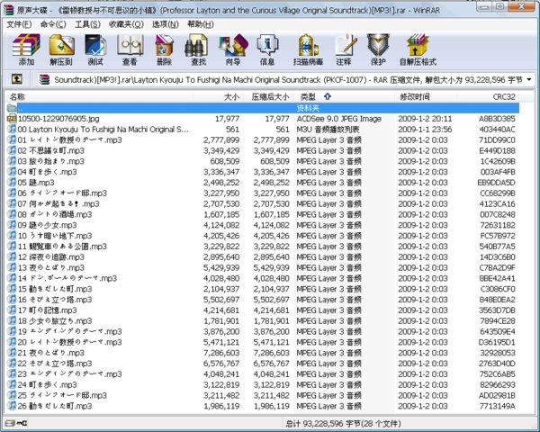Select 15 動きだした町.mp3
The height and width of the screenshot is (432, 540).
(x=55, y=289)
